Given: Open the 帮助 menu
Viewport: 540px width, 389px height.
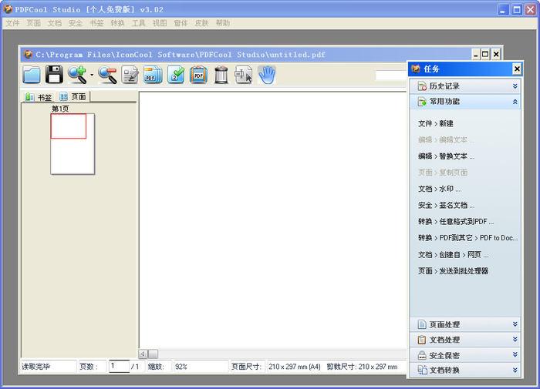Looking at the screenshot, I should coord(223,23).
